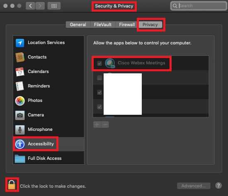This screenshot has height=196, width=228.
Task: Click the Camera icon in sidebar
Action: click(x=20, y=115)
